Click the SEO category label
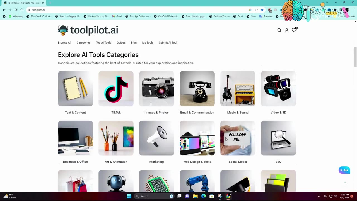357x201 pixels. coord(278,162)
